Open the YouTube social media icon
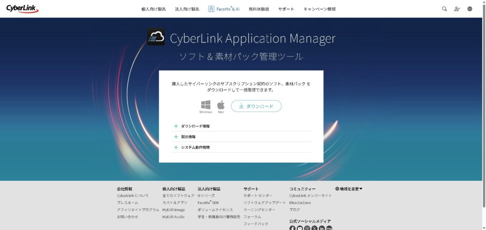Screen dimensions: 486x230 pos(300,228)
